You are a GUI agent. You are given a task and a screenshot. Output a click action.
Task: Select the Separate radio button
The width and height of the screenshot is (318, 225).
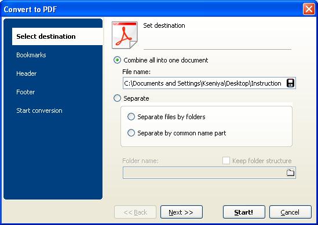click(117, 98)
